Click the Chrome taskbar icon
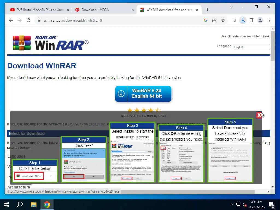Screen dimensions: 280x210 pos(47,205)
